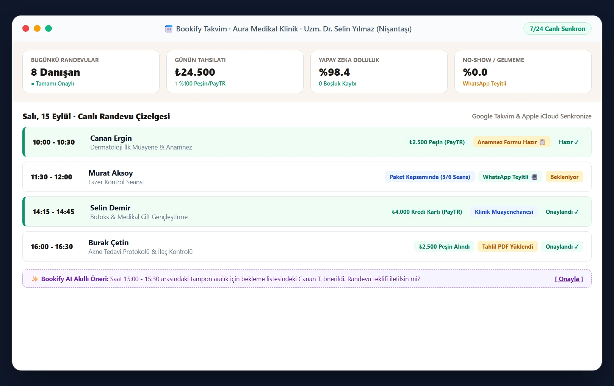Screen dimensions: 614x386
Task: Click the WhatsApp Teyitli text under No-Show
Action: click(x=484, y=84)
